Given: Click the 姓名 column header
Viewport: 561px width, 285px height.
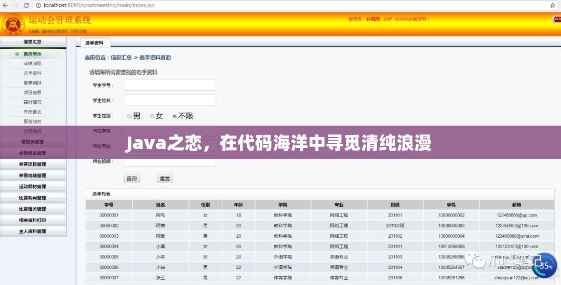Looking at the screenshot, I should pyautogui.click(x=161, y=205).
